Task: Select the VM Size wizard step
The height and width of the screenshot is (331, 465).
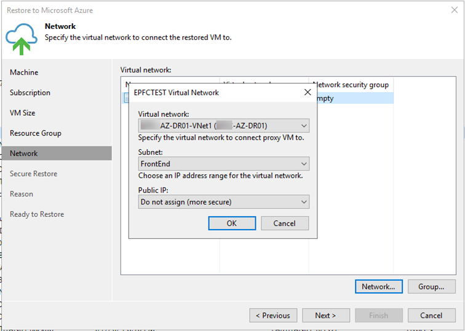Action: tap(23, 113)
